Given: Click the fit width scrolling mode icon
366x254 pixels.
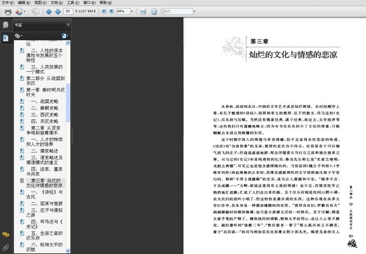Looking at the screenshot, I should pos(143,12).
